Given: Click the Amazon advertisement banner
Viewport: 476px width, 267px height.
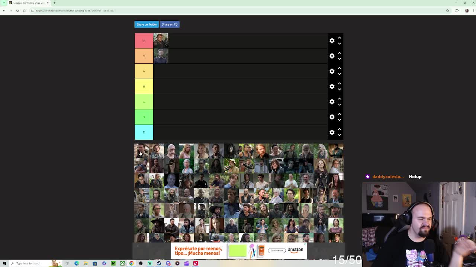Looking at the screenshot, I should point(239,251).
